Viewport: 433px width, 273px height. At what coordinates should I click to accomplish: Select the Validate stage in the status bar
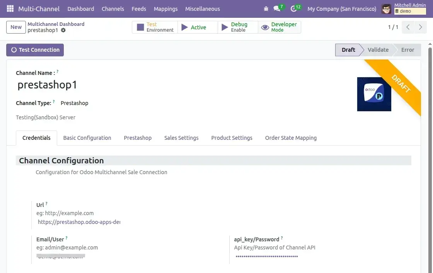pos(378,50)
